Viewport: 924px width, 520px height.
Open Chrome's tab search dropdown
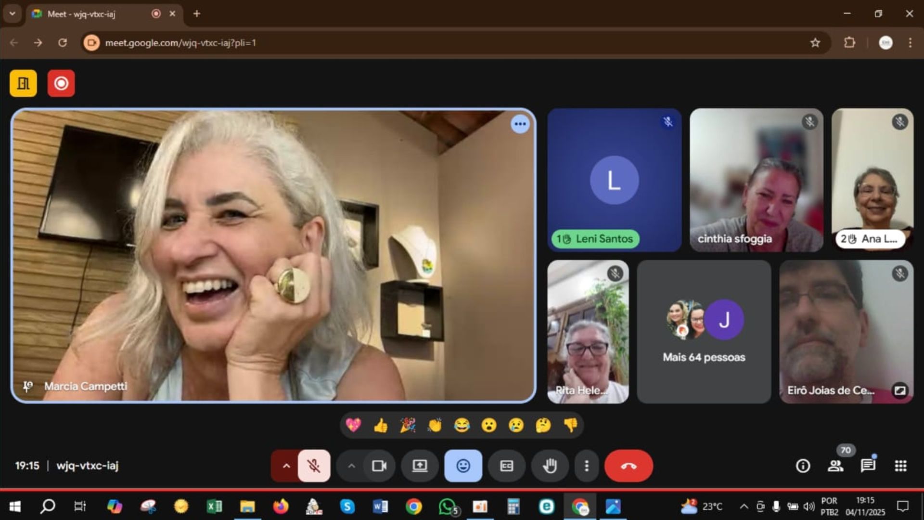click(x=12, y=14)
